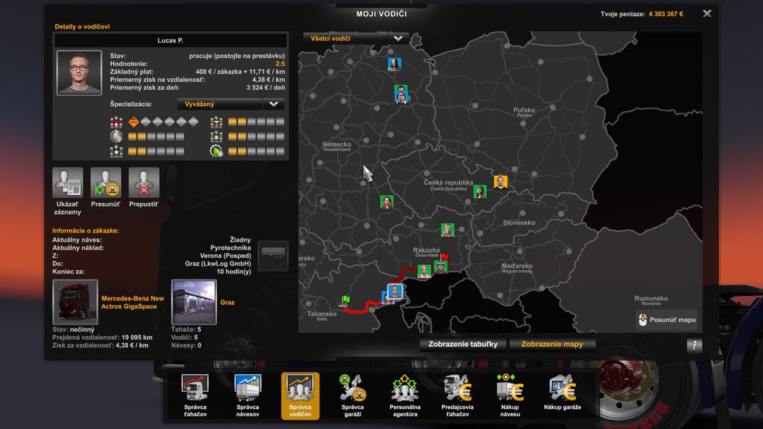Open Správca návesov trailer manager
This screenshot has height=429, width=763.
pos(247,396)
